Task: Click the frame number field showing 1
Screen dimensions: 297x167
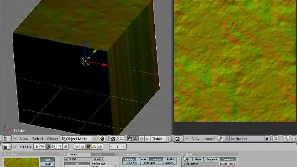Action: 117,147
